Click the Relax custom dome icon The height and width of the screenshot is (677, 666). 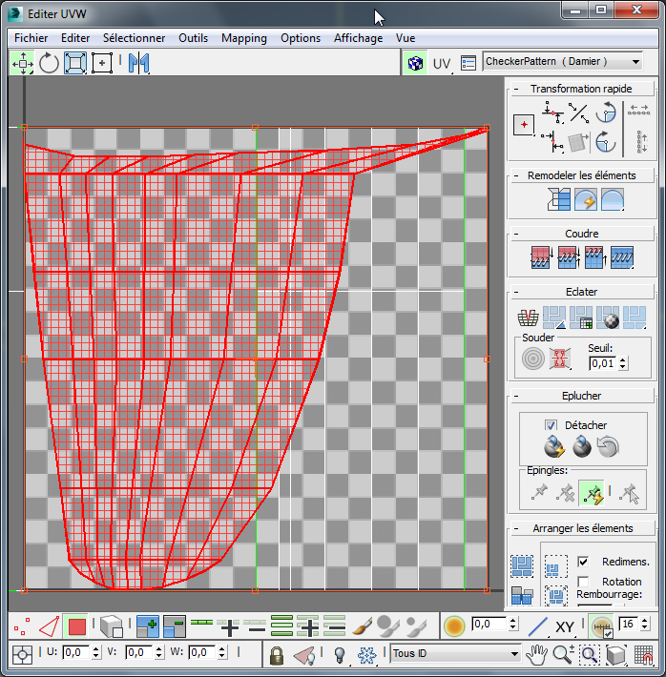coord(613,199)
